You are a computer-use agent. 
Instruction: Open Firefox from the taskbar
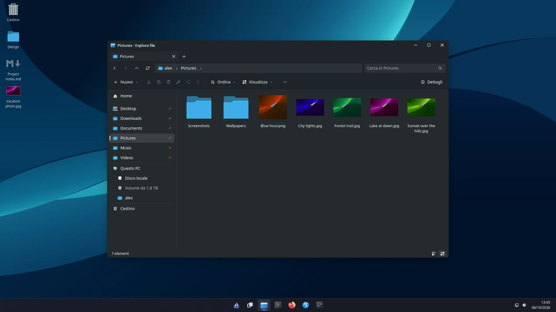point(292,305)
